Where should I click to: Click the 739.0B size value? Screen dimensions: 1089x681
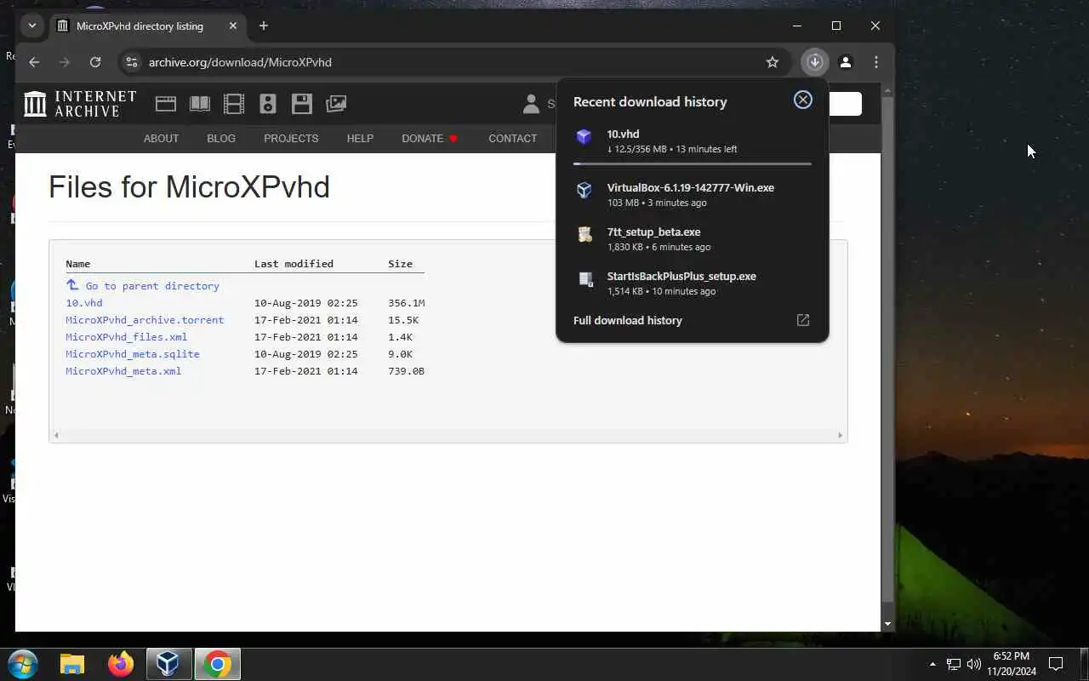tap(407, 371)
